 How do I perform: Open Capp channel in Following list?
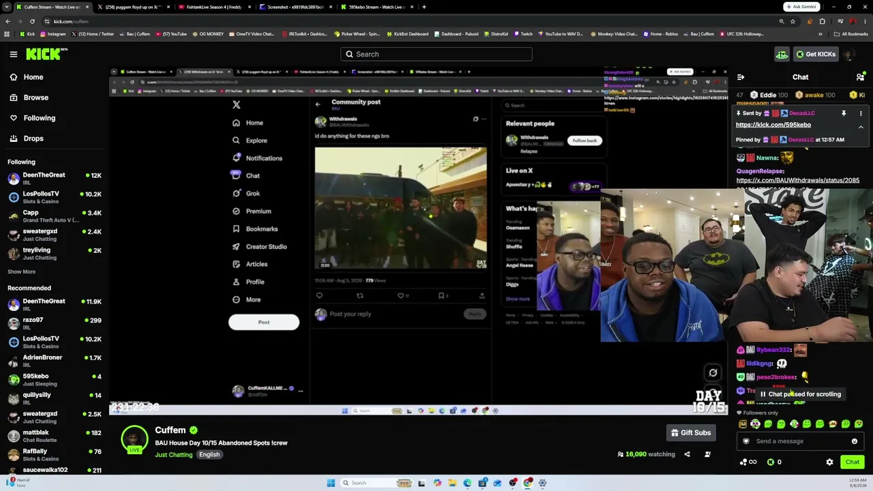coord(55,215)
